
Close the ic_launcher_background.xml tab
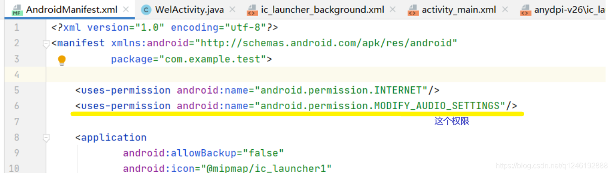pos(393,9)
